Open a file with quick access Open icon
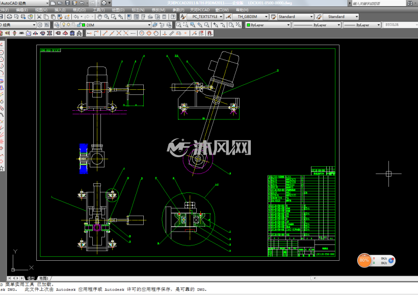The height and width of the screenshot is (296, 418). click(x=60, y=3)
